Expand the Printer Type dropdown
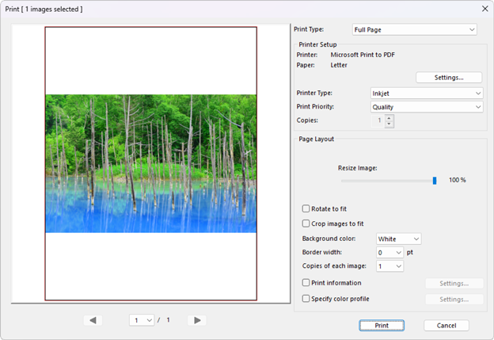 click(427, 93)
